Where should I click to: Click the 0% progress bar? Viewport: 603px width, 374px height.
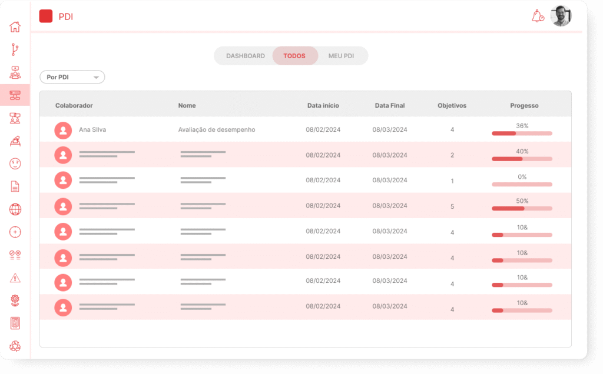click(522, 184)
